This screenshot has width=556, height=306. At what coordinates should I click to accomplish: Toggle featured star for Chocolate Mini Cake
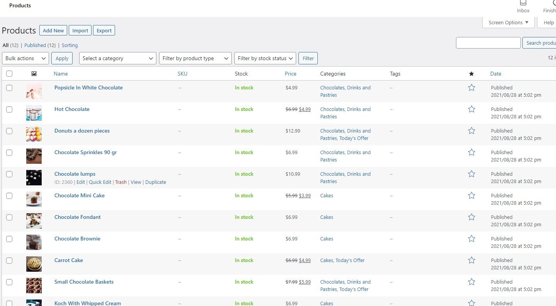coord(471,195)
